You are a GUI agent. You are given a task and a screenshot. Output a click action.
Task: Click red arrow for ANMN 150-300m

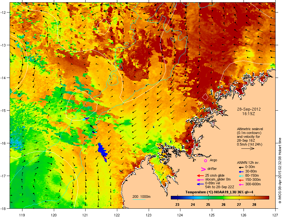[x=241, y=180]
